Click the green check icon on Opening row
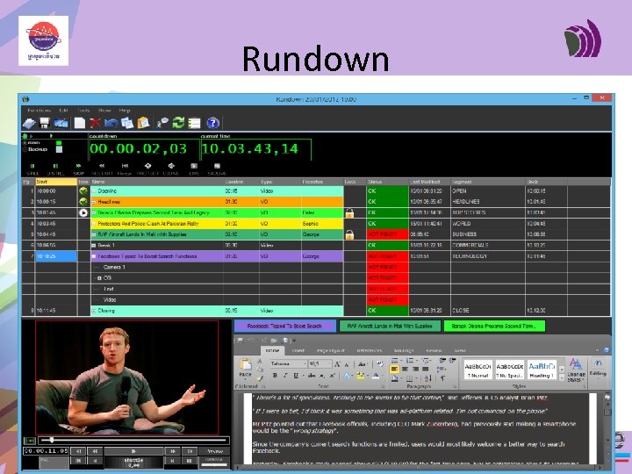The height and width of the screenshot is (474, 632). click(x=83, y=191)
